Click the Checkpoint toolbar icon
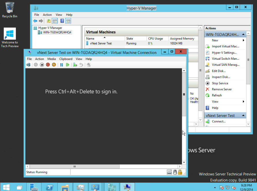Image resolution: width=257 pixels, height=191 pixels. [75, 65]
